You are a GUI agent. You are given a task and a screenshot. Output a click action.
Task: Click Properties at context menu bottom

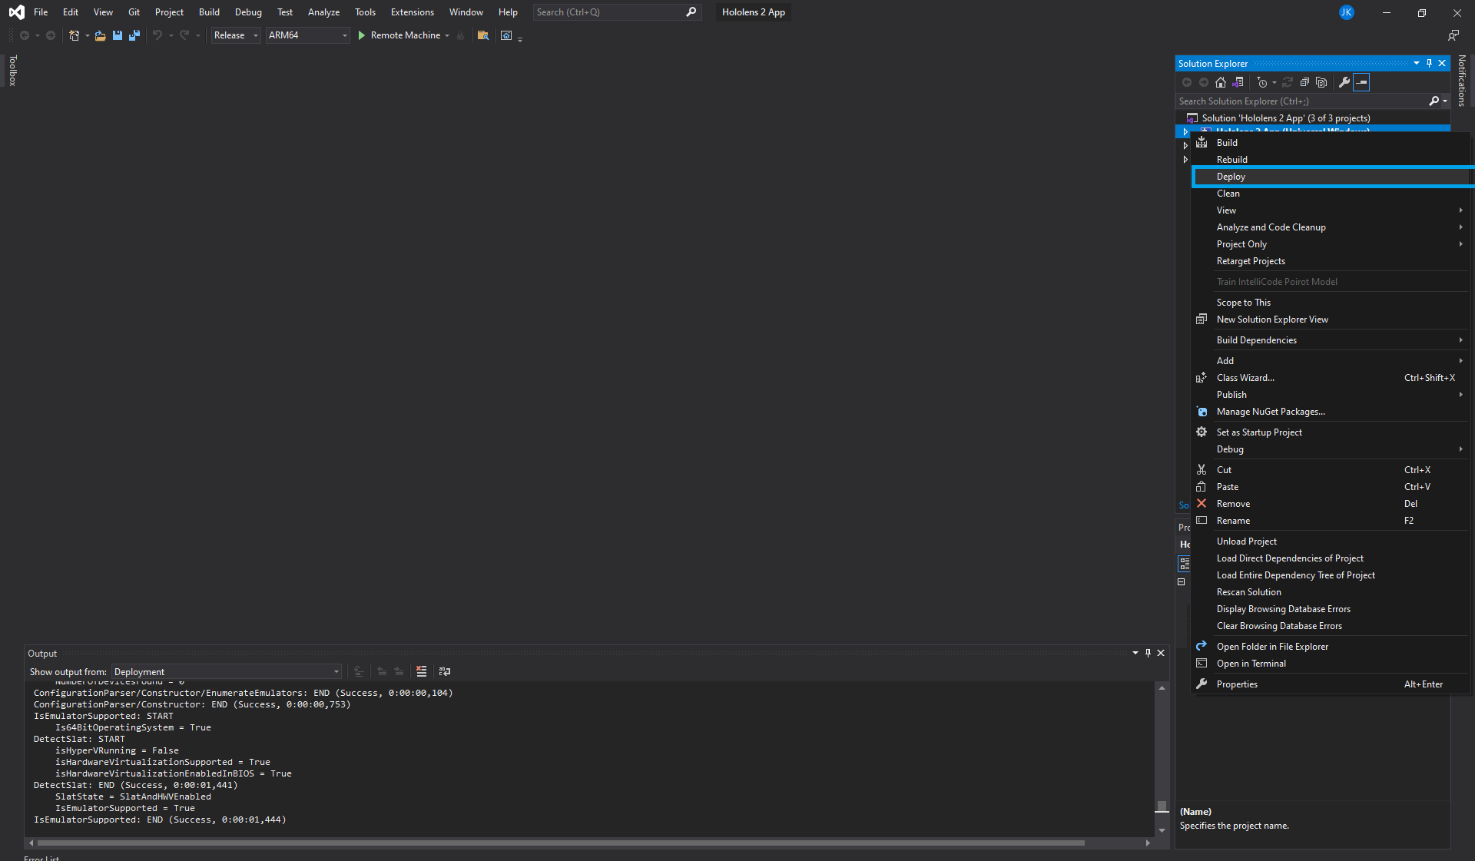tap(1331, 684)
